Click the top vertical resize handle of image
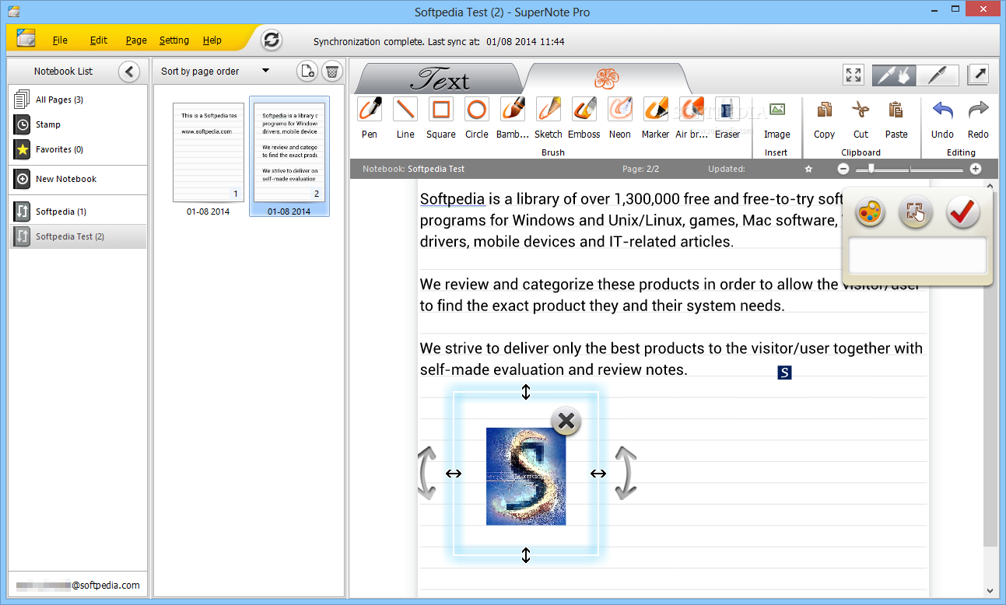This screenshot has width=1006, height=605. (526, 392)
